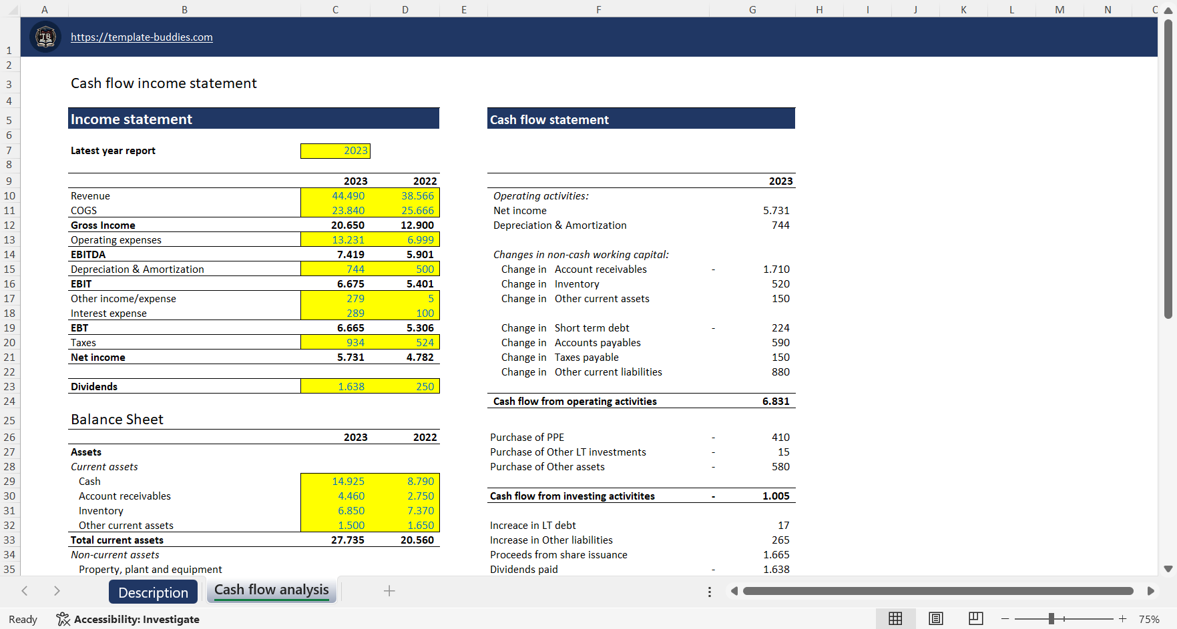This screenshot has width=1177, height=629.
Task: Click column header F to select it
Action: click(x=598, y=9)
